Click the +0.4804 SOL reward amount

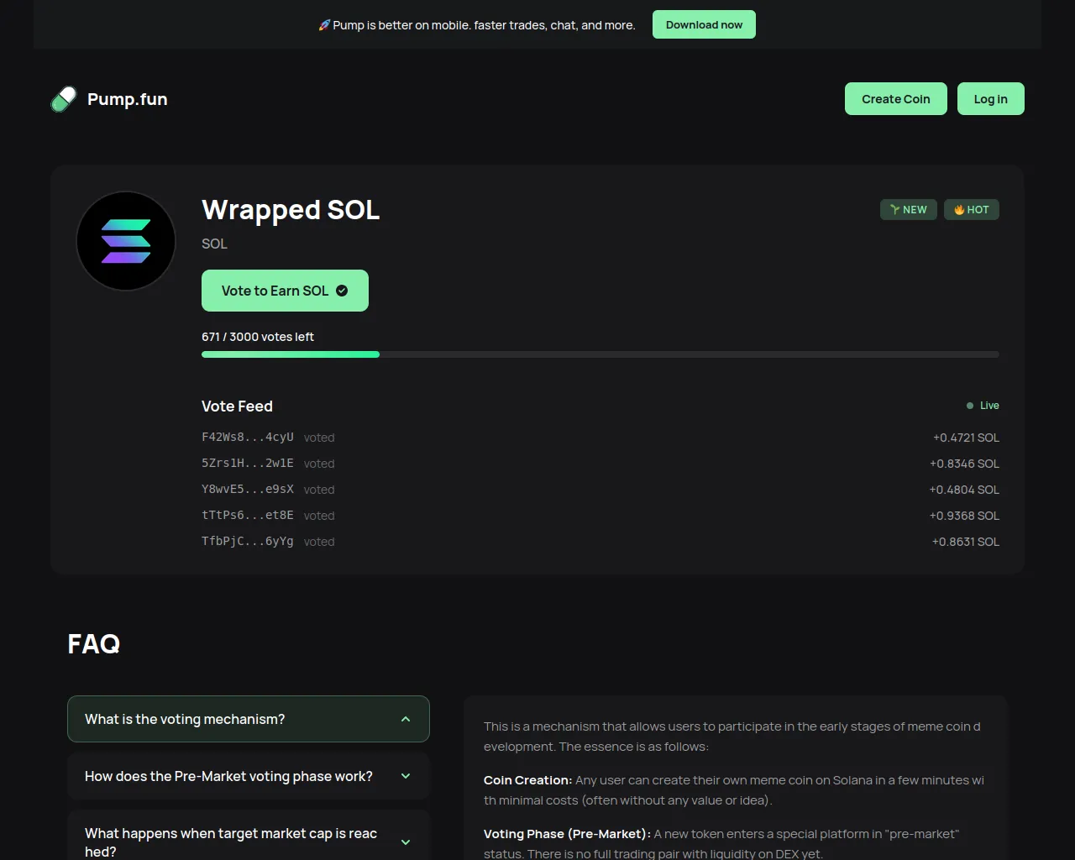click(964, 490)
